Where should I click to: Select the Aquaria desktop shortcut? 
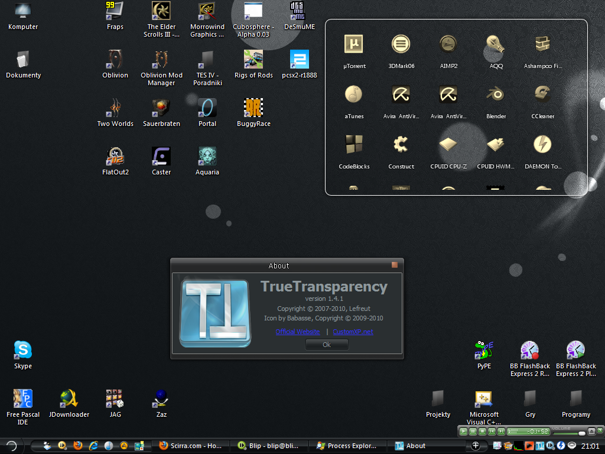pos(207,161)
